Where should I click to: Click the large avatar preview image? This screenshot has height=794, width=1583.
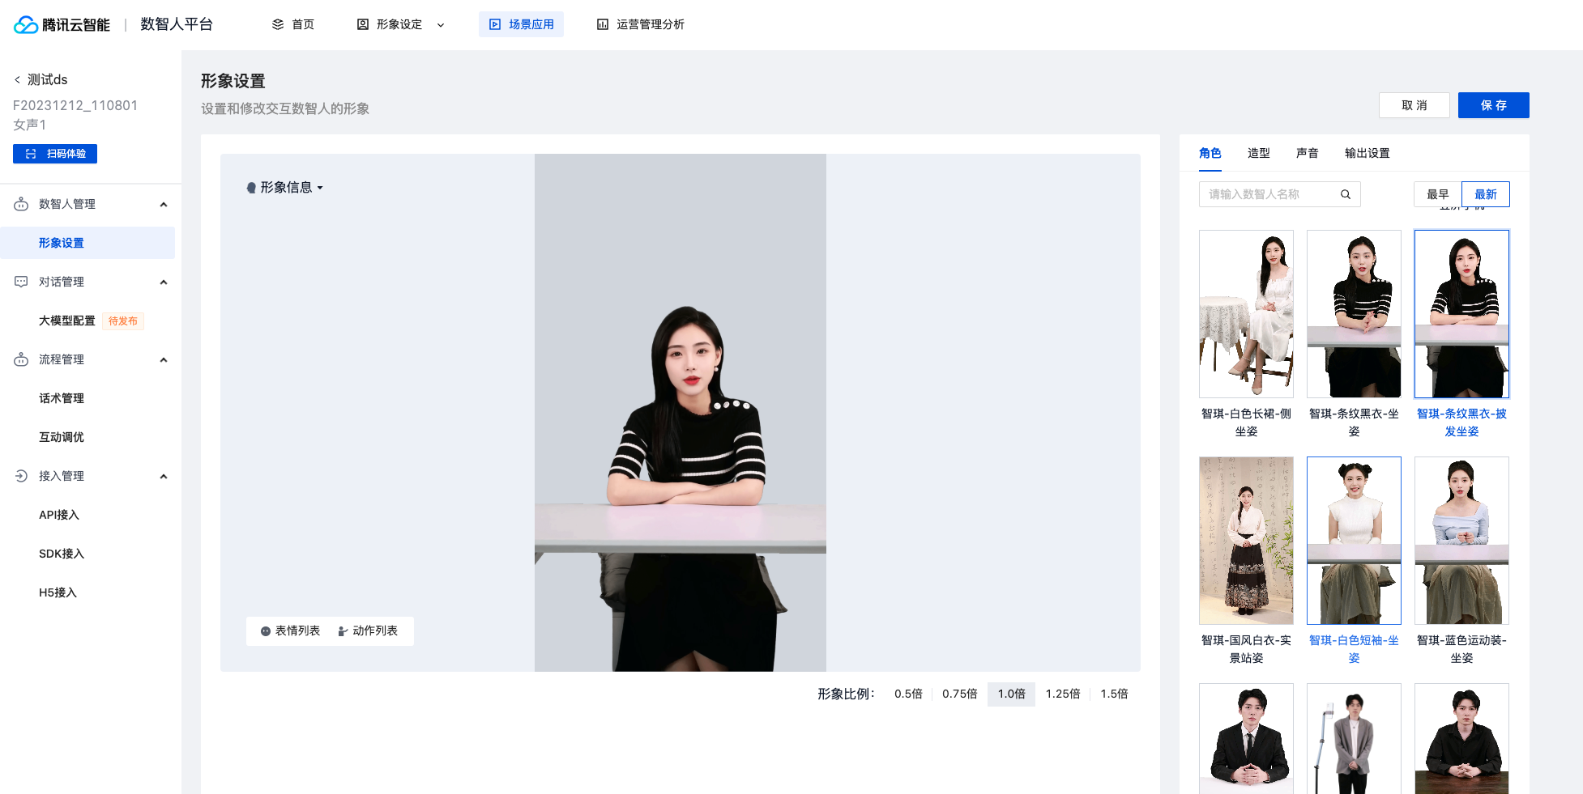[681, 413]
